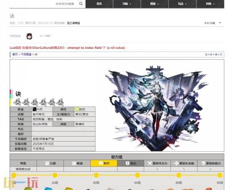Click the 敏捷 stat icon
Screen dimensions: 231x190
pyautogui.click(x=74, y=163)
